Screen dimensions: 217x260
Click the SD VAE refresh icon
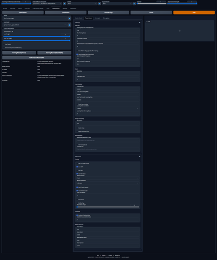pyautogui.click(x=99, y=4)
